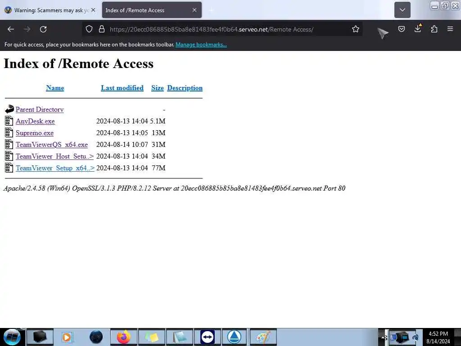Download AnyDesk.exe

[35, 121]
